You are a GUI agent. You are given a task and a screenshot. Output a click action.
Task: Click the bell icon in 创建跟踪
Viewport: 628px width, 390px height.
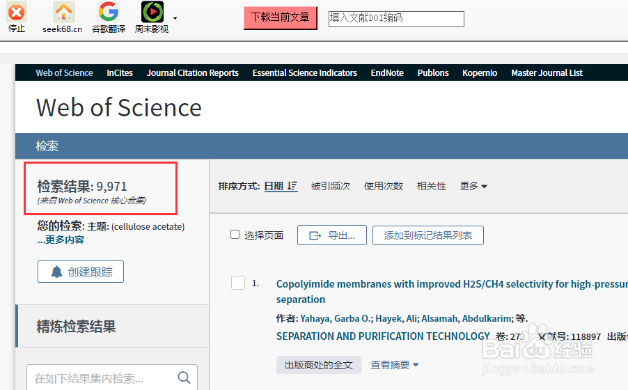pyautogui.click(x=56, y=272)
